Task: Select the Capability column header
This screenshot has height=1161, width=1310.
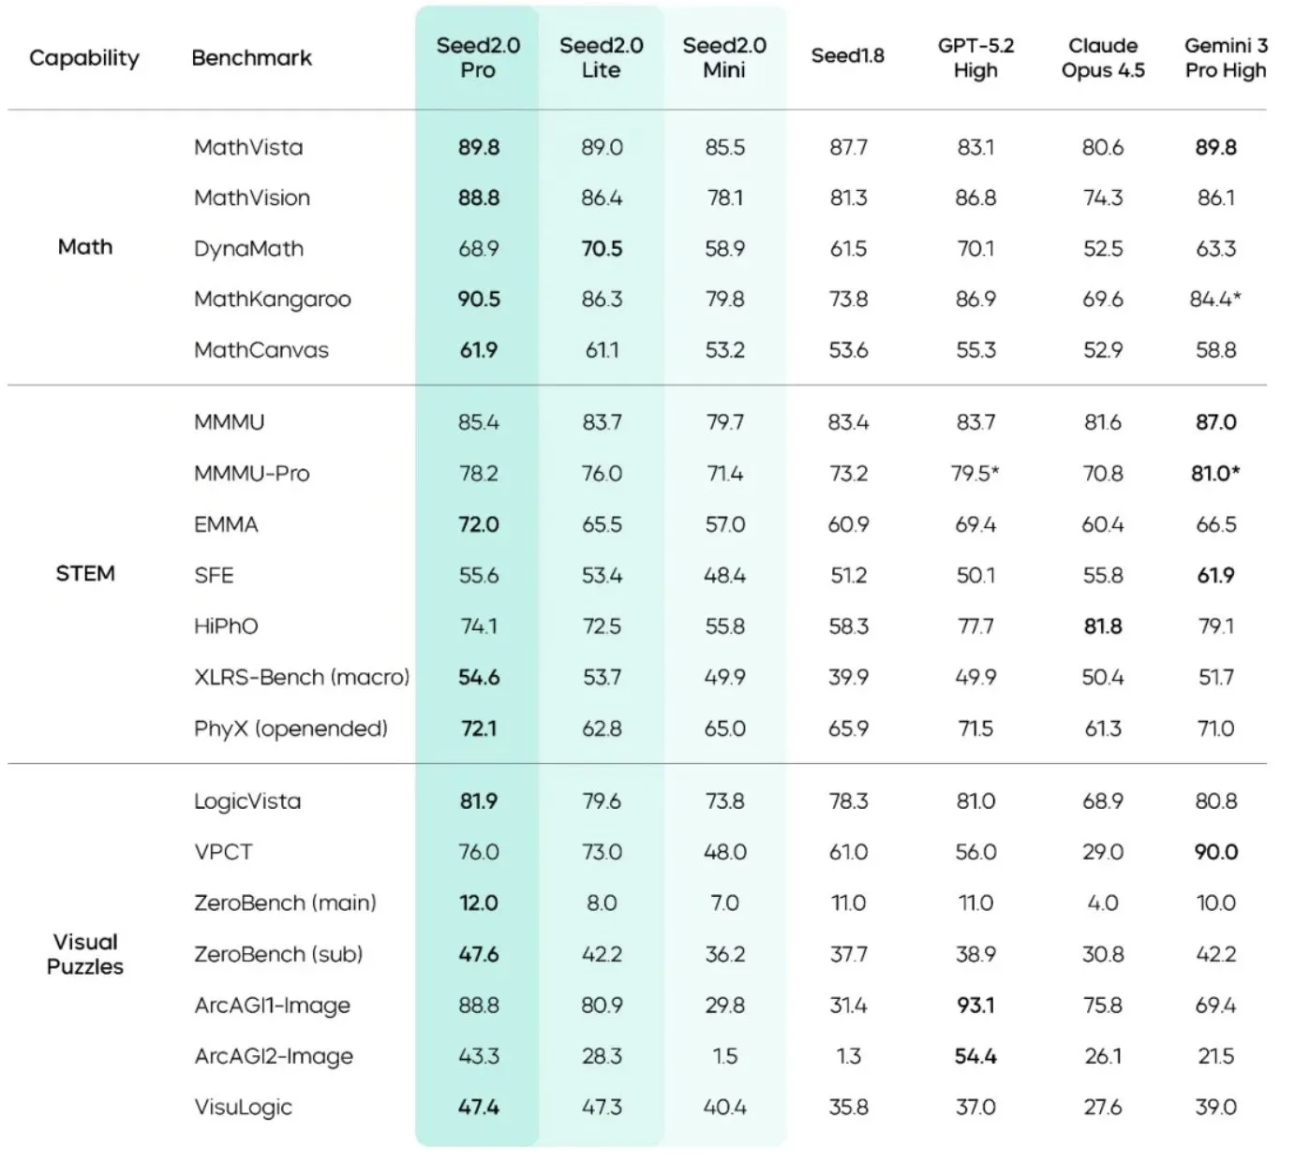Action: click(x=84, y=58)
